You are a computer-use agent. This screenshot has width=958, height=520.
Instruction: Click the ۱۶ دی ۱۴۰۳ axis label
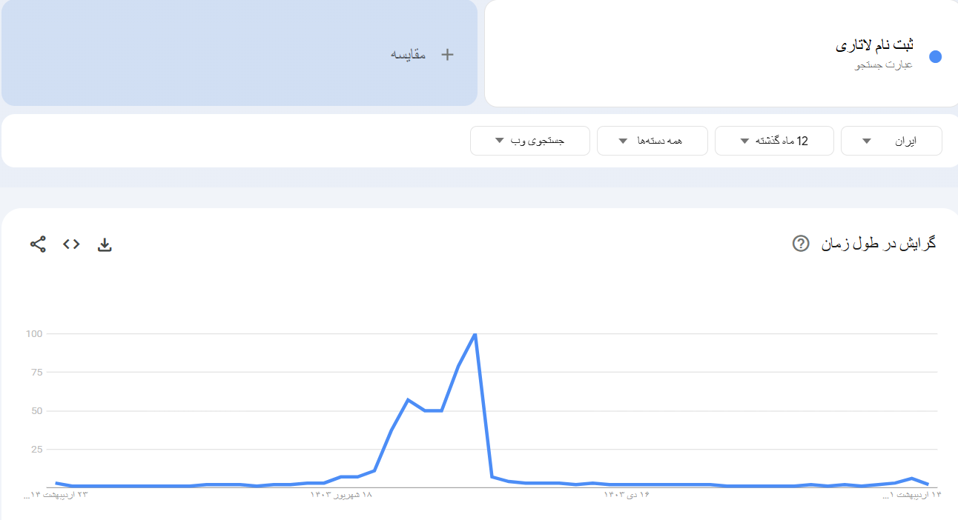627,494
